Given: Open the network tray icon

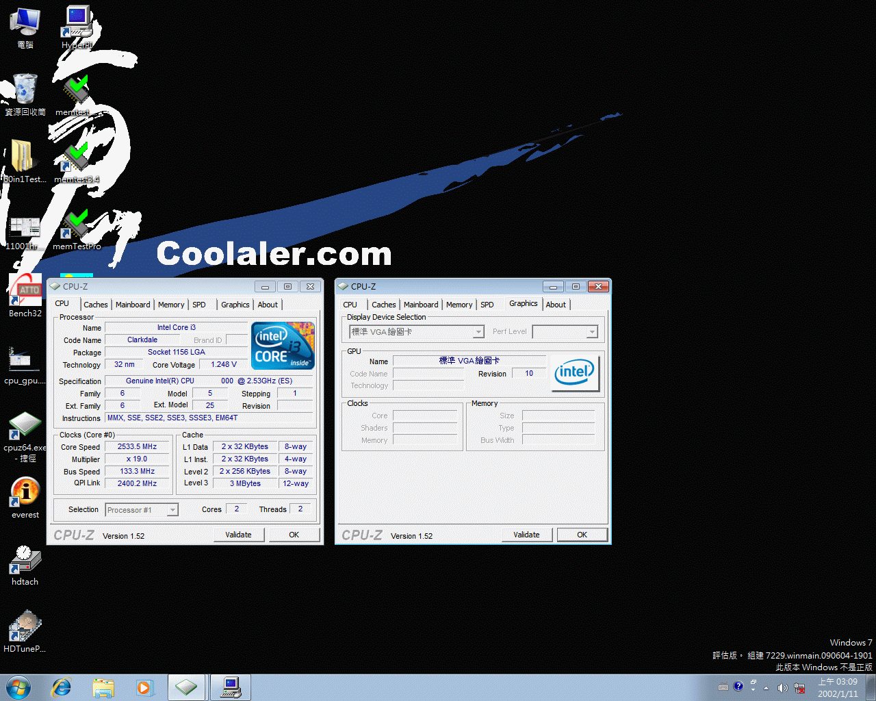Looking at the screenshot, I should tap(799, 687).
